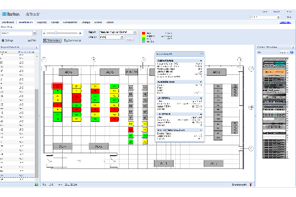
Task: Select the AC-3 unit on the floor map
Action: (217, 72)
